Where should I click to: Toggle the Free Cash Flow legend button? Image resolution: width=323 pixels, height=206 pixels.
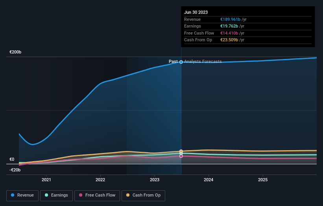coord(97,195)
